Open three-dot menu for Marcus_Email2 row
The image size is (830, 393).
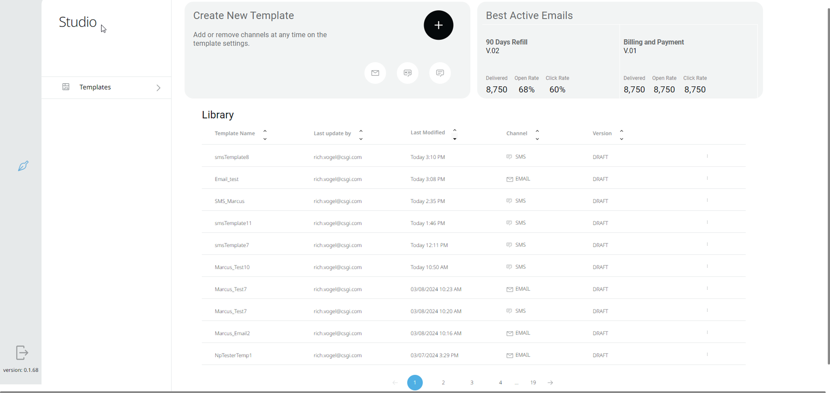pyautogui.click(x=707, y=332)
